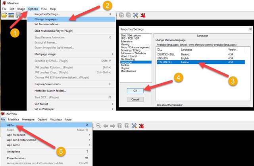This screenshot has width=254, height=166.
Task: Select Video / Sound category
Action: [x=129, y=56]
